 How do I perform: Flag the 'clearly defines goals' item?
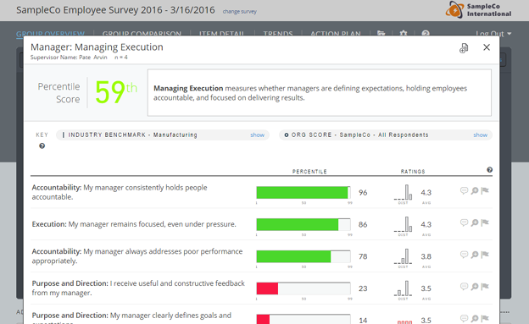485,318
